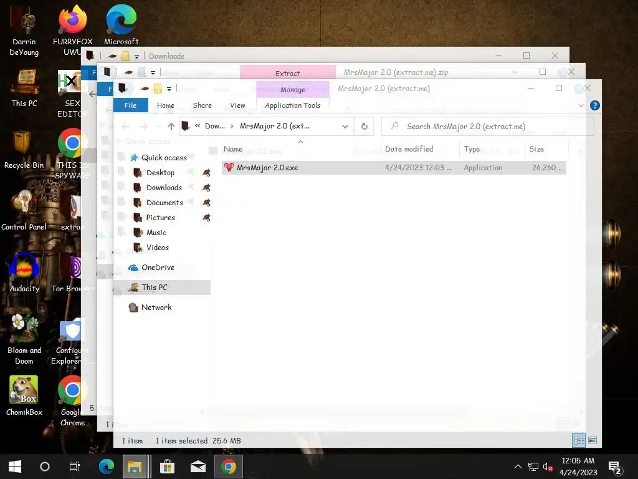Open the Control Panel desktop icon

pos(24,211)
